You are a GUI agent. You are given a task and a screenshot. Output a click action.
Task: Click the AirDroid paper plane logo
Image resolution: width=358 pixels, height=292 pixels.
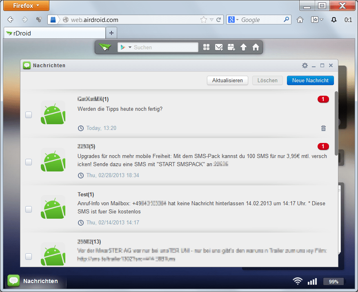click(105, 47)
